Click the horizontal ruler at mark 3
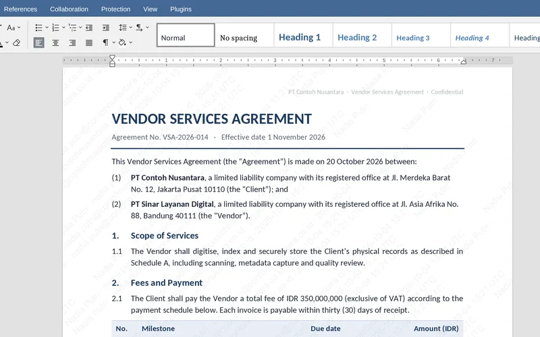The height and width of the screenshot is (337, 540). tap(275, 61)
